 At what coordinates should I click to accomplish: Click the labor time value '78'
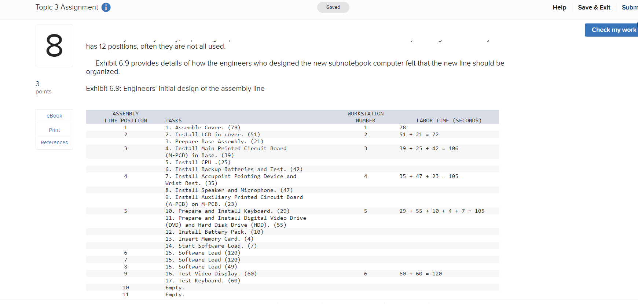click(x=403, y=127)
